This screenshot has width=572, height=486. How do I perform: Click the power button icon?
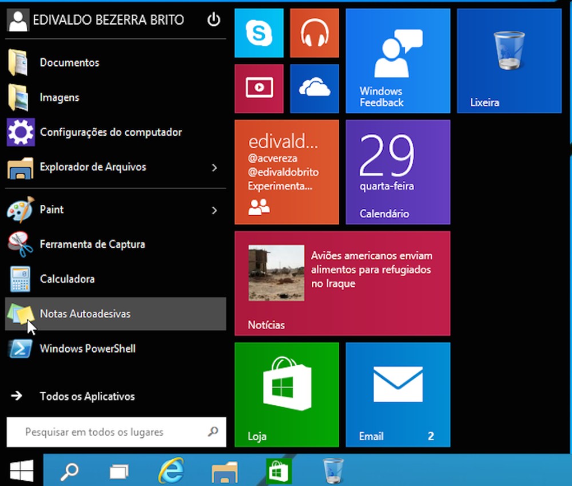(214, 19)
